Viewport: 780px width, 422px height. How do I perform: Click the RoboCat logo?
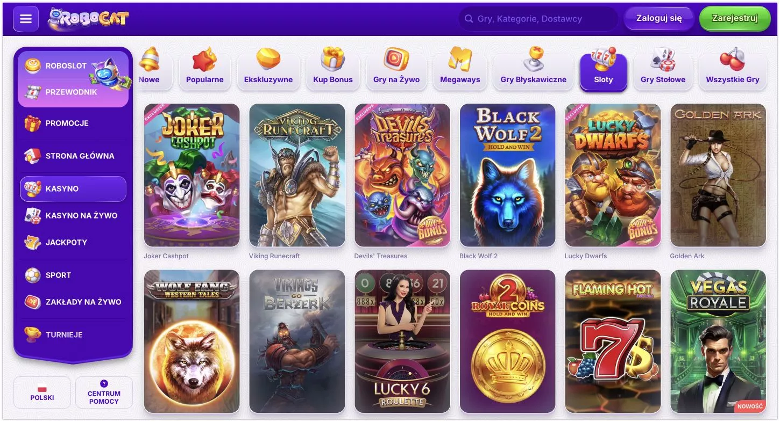[88, 19]
